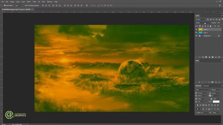Select the cyan layer thumbnail
This screenshot has width=223, height=125.
pyautogui.click(x=201, y=33)
